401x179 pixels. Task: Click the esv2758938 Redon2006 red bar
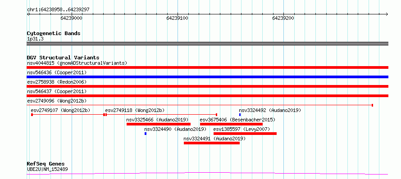(207, 86)
